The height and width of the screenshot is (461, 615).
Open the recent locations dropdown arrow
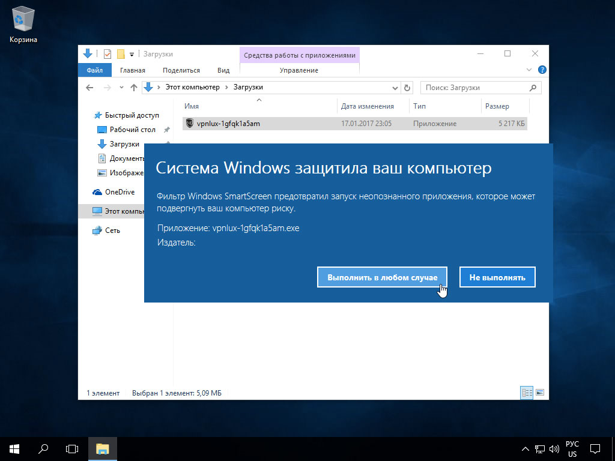pos(121,88)
